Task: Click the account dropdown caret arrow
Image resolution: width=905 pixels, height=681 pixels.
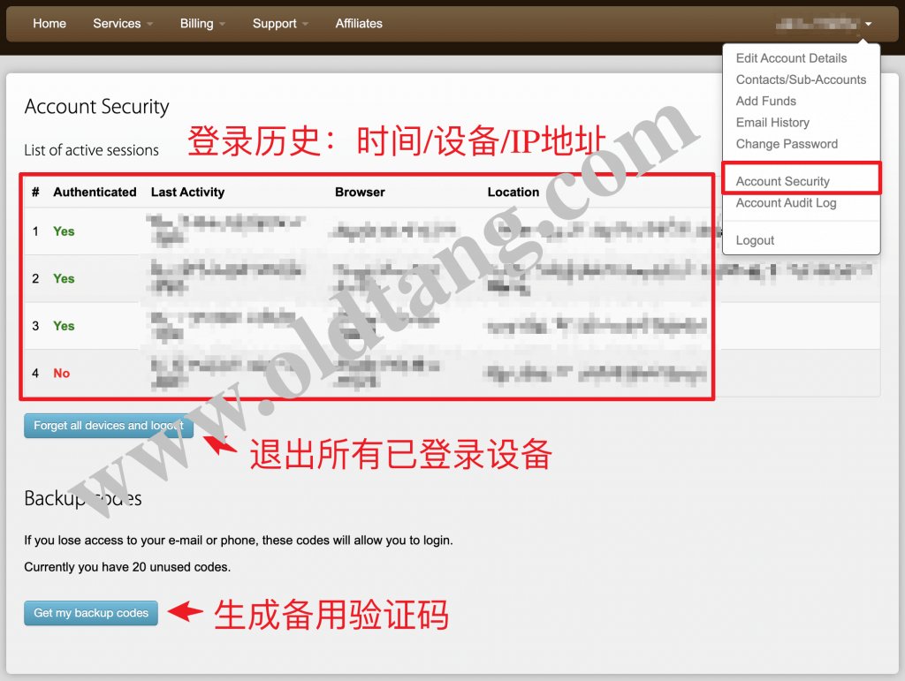Action: click(869, 25)
